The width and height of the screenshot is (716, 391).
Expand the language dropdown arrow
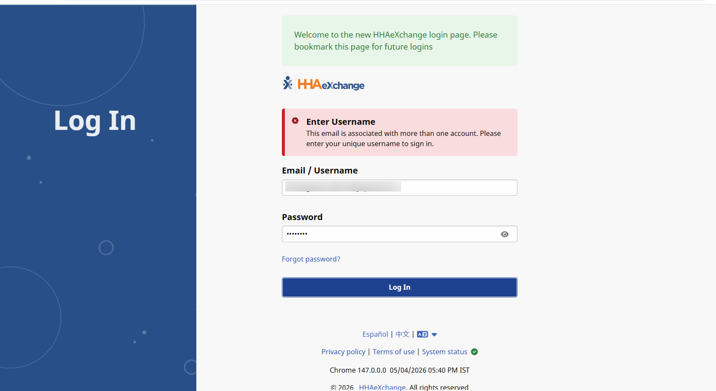[x=434, y=335]
